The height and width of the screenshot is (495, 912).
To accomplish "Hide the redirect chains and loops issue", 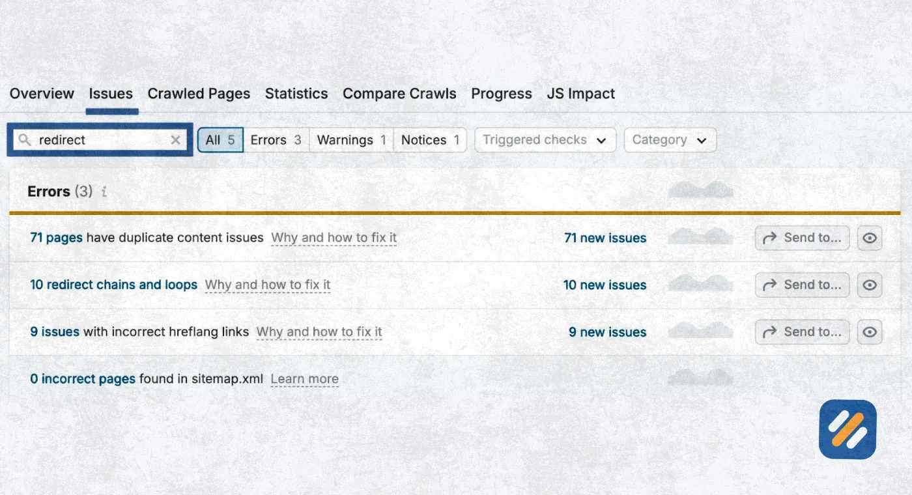I will 870,285.
